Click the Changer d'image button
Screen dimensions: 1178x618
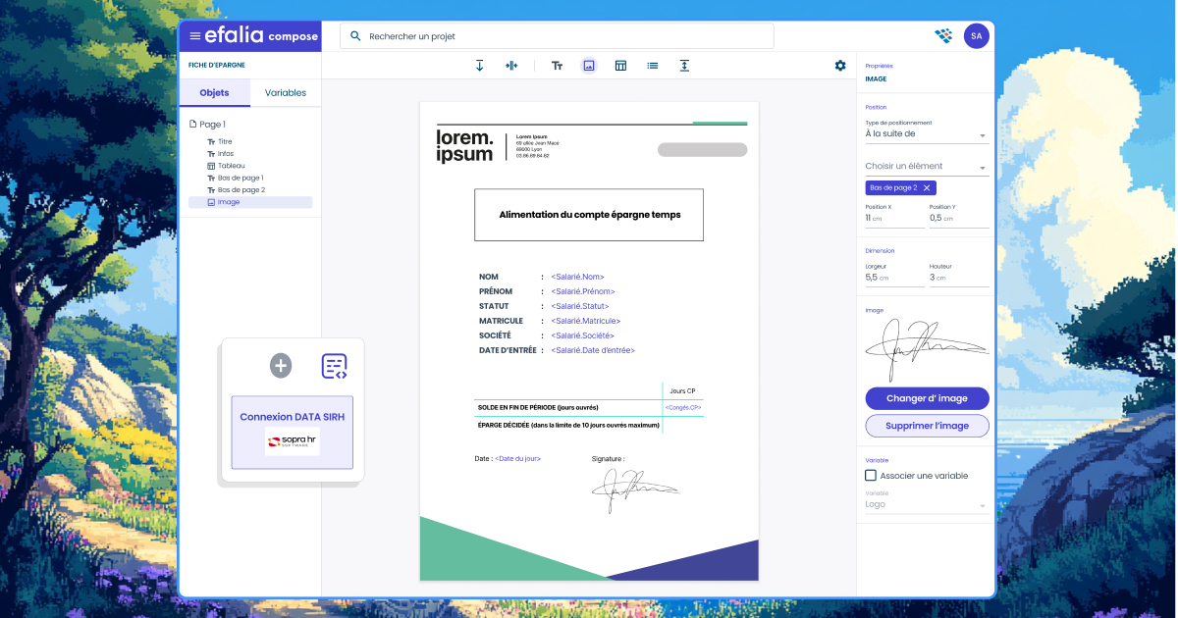[x=927, y=398]
